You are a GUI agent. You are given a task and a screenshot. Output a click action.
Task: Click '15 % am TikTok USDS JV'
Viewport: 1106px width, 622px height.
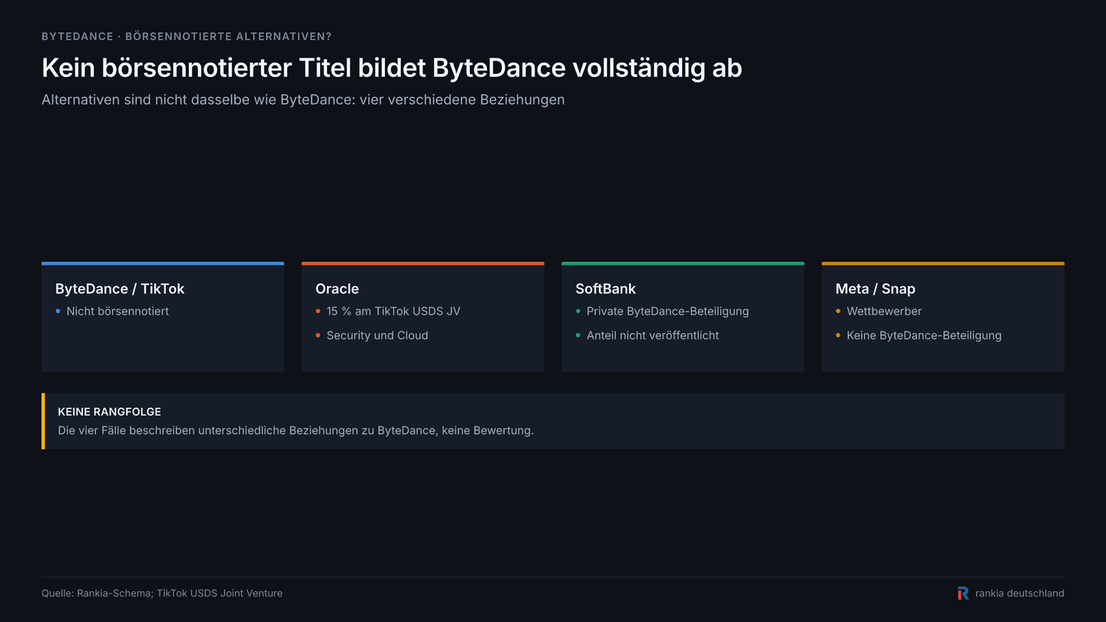[393, 311]
